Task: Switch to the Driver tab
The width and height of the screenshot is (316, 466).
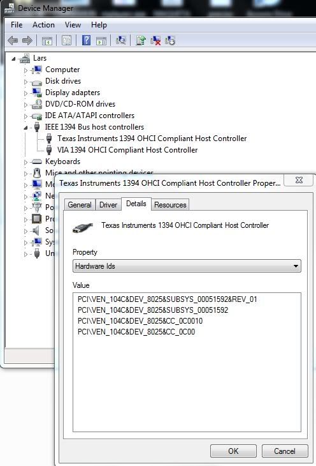Action: tap(108, 205)
